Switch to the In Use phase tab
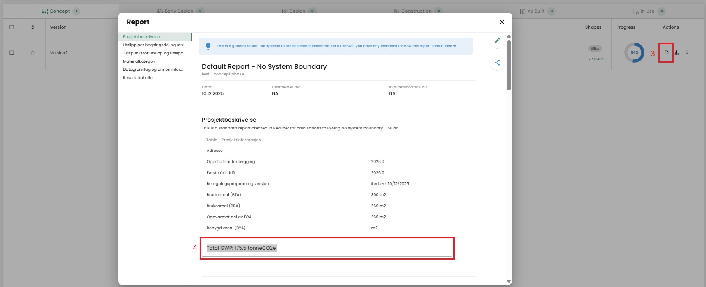This screenshot has height=287, width=706. [647, 11]
